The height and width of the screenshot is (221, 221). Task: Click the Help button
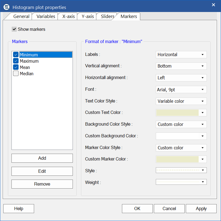[x=18, y=208]
